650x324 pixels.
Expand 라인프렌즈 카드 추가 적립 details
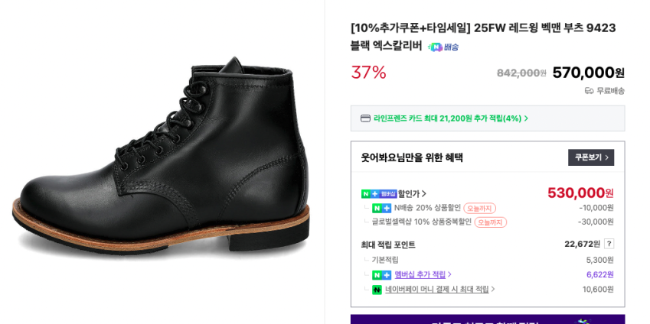526,118
